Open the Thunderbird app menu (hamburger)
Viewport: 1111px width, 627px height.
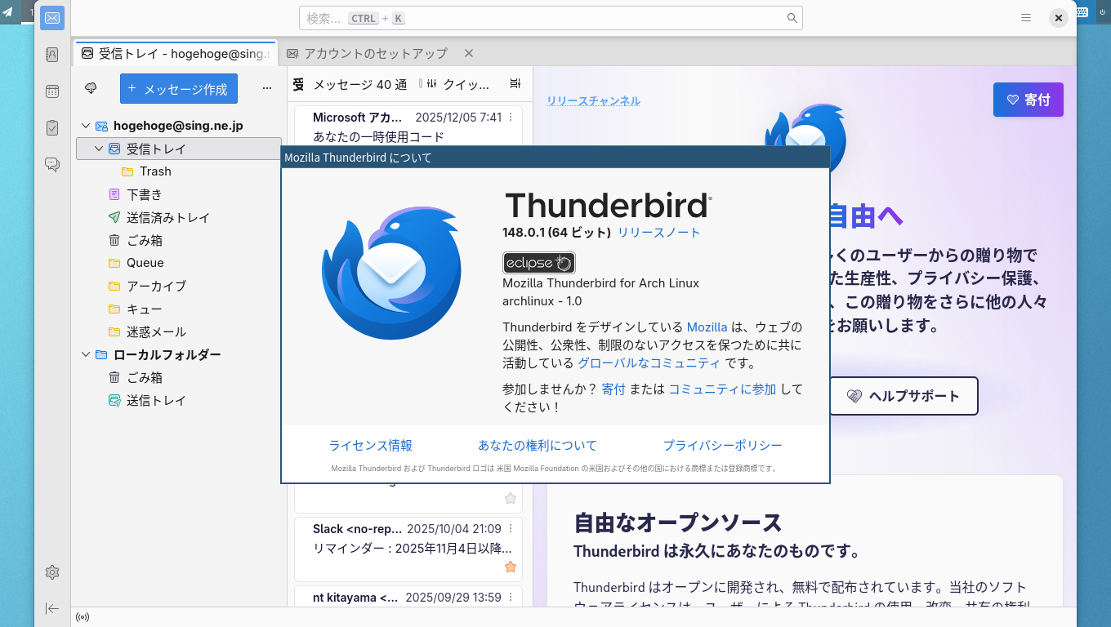click(1025, 18)
